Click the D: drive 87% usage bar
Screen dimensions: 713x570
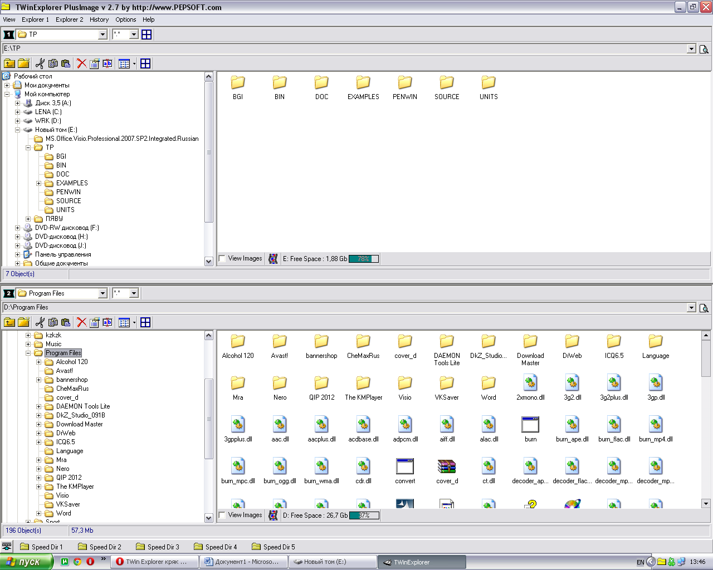tap(364, 515)
